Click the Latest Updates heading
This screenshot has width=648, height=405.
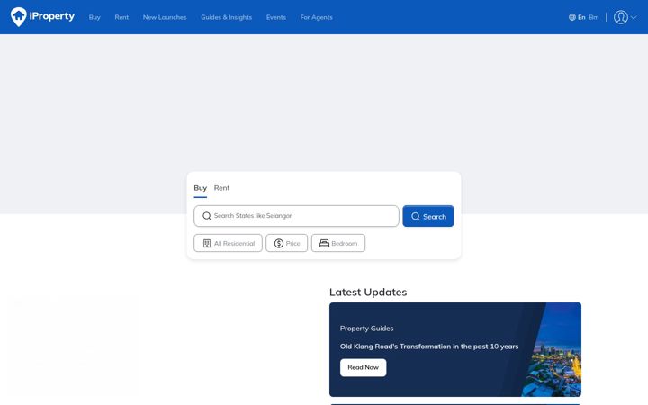(x=368, y=292)
